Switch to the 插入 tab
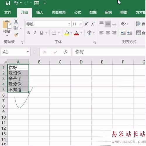146x146 pixels. pos(40,13)
